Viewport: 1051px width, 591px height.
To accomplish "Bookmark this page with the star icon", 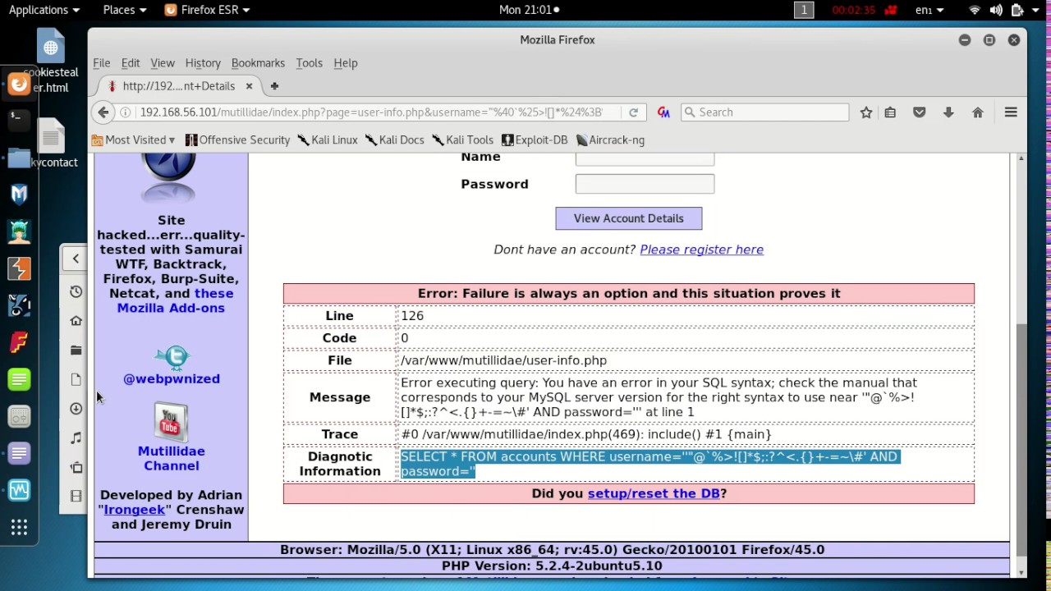I will [865, 112].
